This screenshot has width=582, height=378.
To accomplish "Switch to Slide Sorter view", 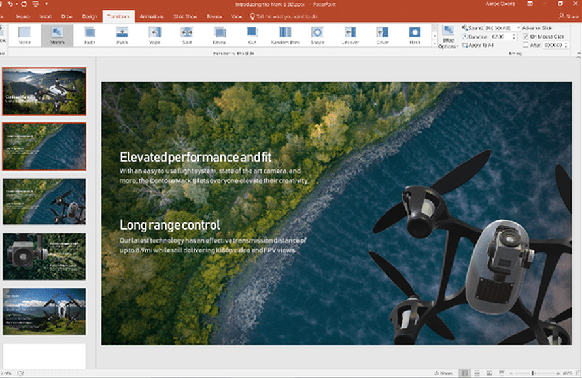I will (477, 373).
